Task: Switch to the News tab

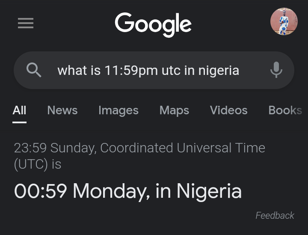Action: (x=62, y=110)
